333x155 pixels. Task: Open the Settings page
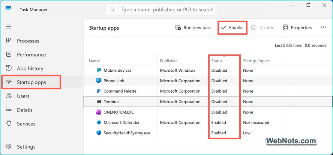pyautogui.click(x=42, y=147)
